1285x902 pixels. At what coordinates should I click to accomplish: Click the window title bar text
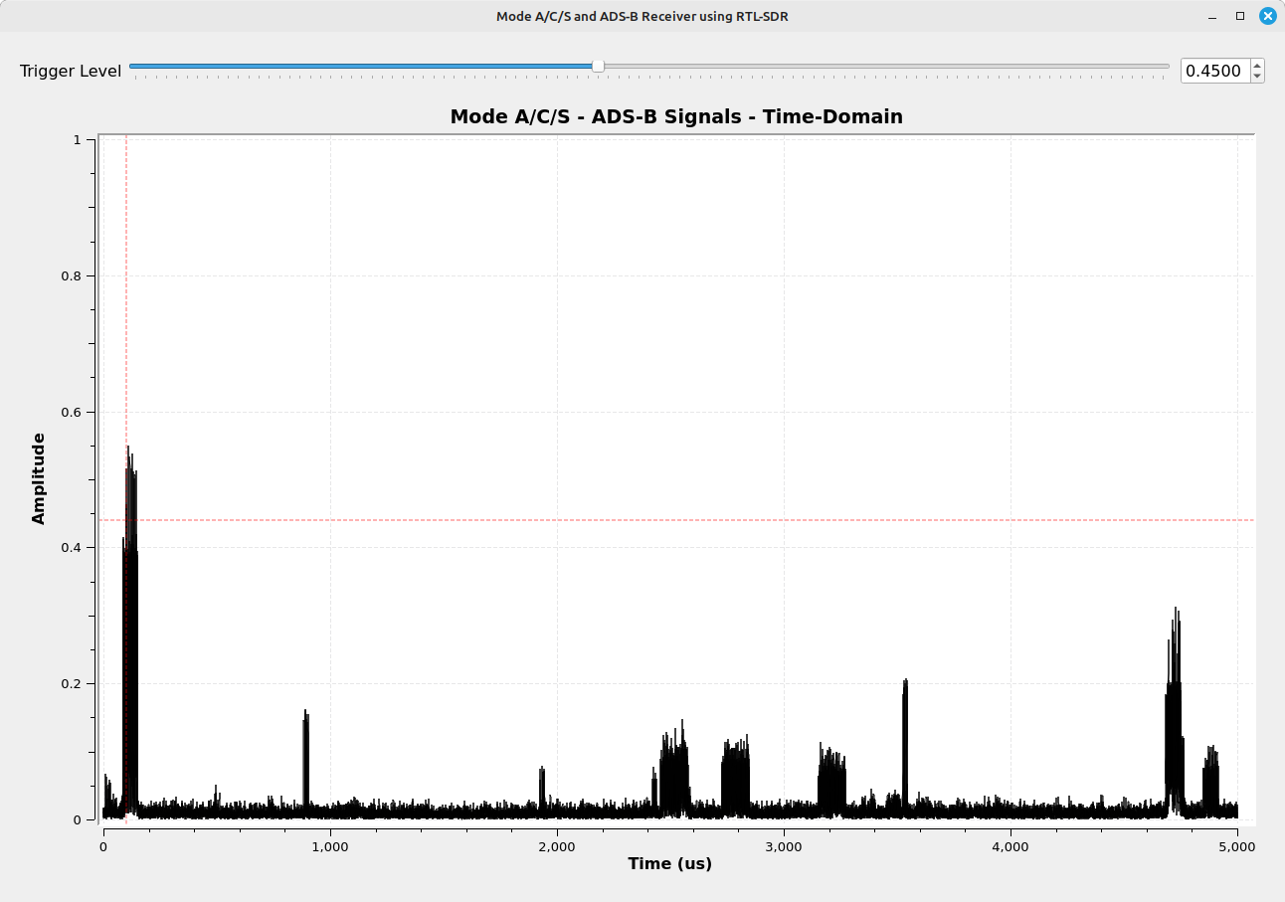tap(642, 16)
